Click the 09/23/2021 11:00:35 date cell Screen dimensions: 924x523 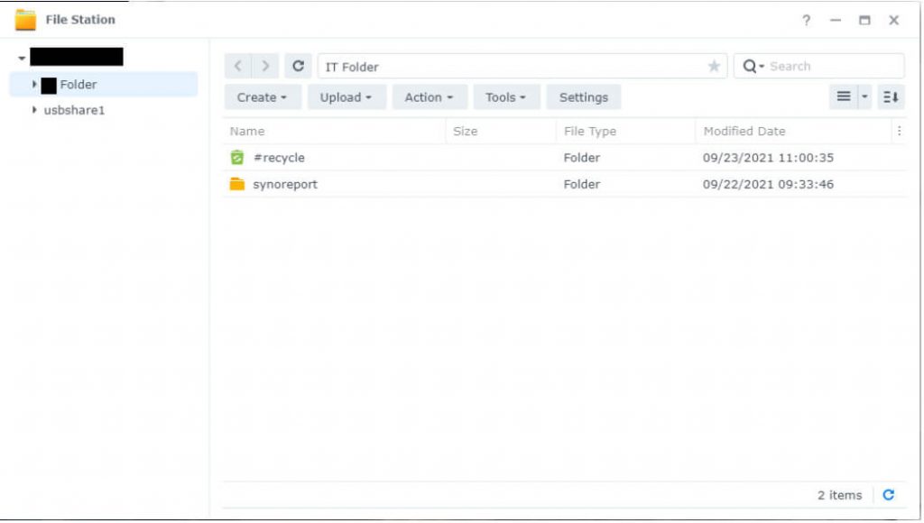[768, 157]
